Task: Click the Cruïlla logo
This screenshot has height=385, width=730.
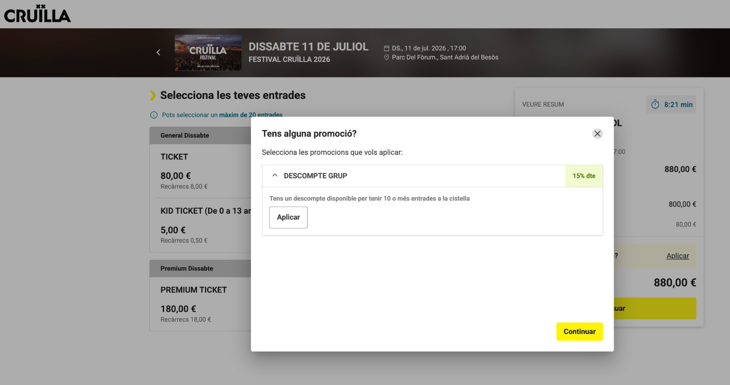Action: tap(37, 14)
